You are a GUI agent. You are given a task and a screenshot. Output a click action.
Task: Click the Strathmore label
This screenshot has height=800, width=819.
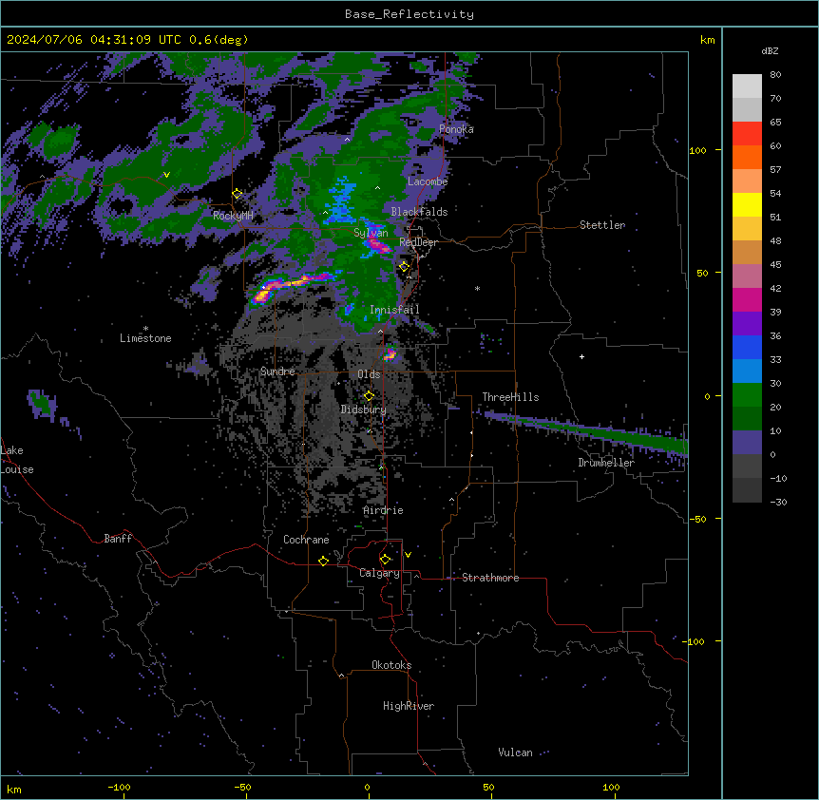[490, 578]
